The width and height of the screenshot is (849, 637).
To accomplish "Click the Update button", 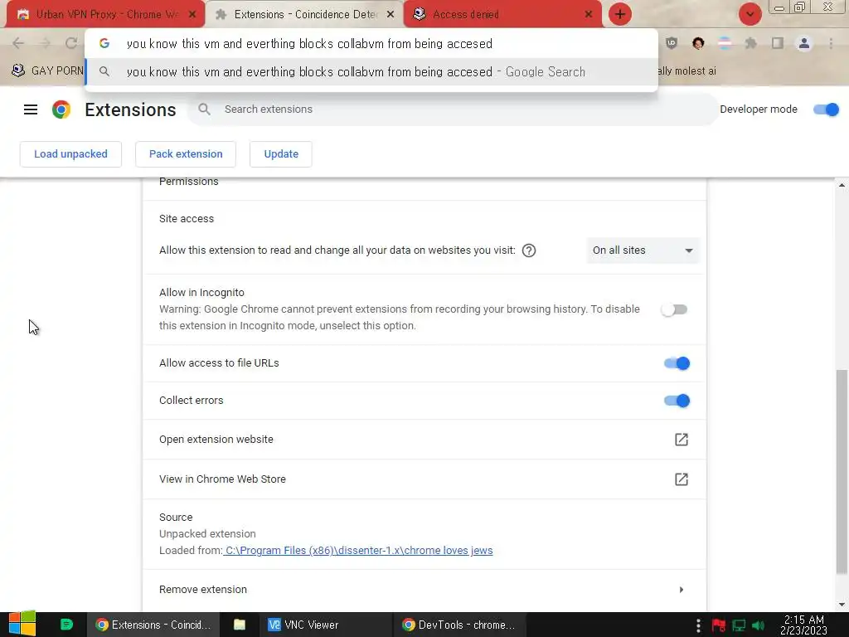I will (x=281, y=153).
